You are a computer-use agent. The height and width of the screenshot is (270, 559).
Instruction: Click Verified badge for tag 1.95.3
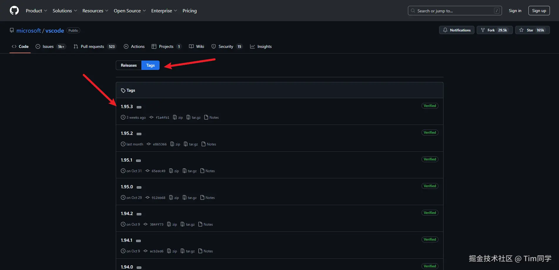click(430, 106)
